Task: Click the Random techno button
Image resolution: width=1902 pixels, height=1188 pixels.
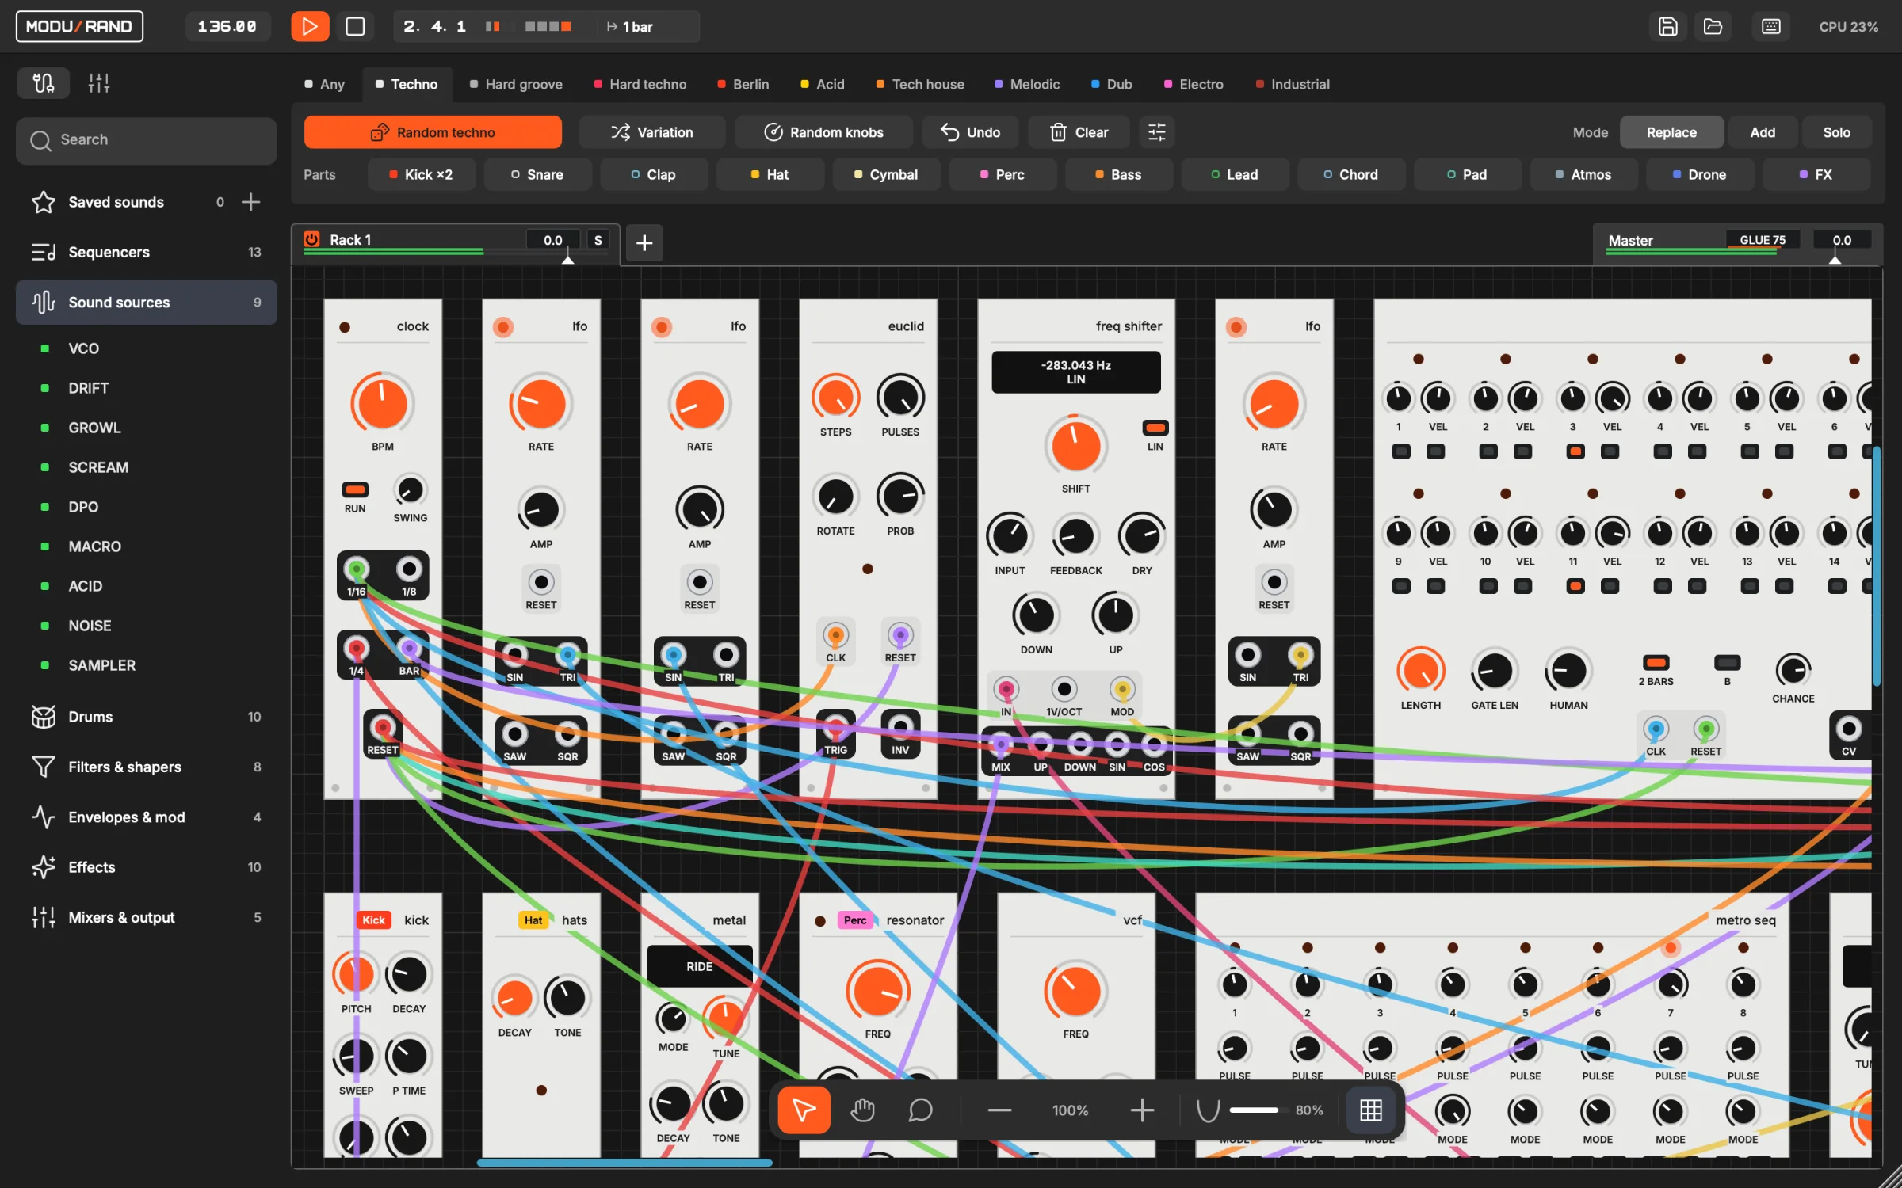Action: 433,132
